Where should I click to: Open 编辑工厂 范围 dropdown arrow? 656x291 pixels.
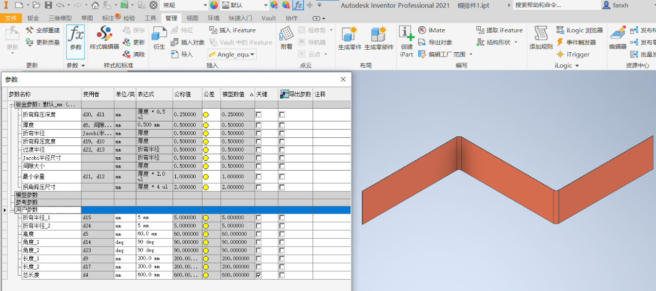470,54
